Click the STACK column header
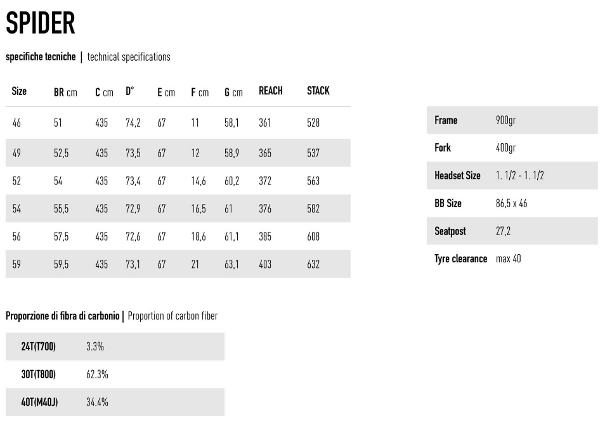The height and width of the screenshot is (422, 605). [318, 91]
